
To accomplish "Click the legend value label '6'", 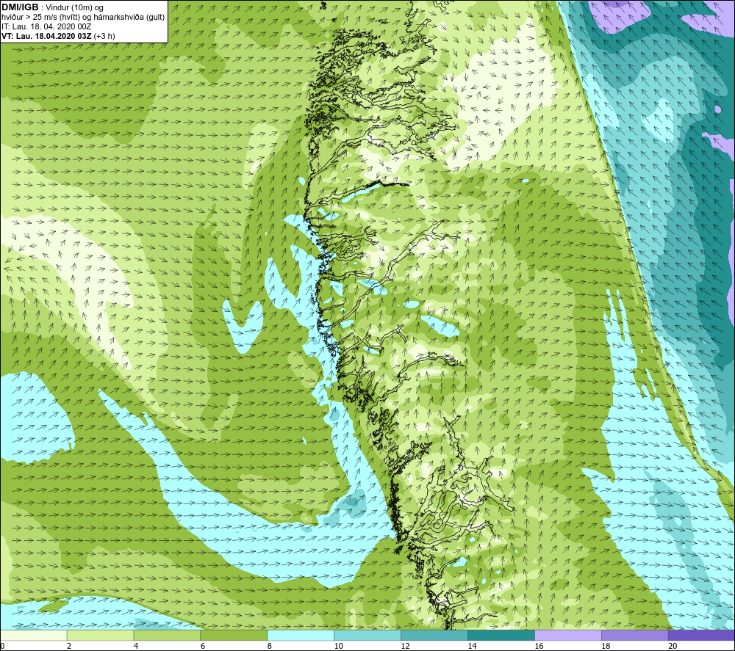I will pos(203,646).
